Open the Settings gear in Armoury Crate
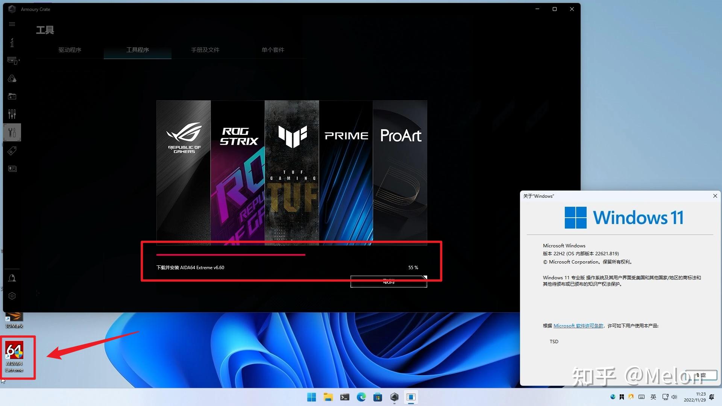 click(x=12, y=296)
